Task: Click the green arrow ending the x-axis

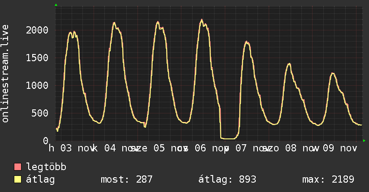Action: [x=364, y=141]
